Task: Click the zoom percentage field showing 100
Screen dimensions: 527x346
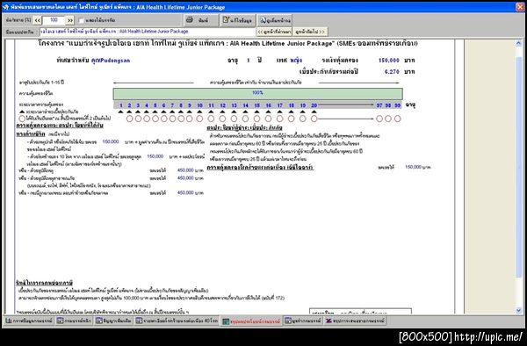Action: coord(54,20)
